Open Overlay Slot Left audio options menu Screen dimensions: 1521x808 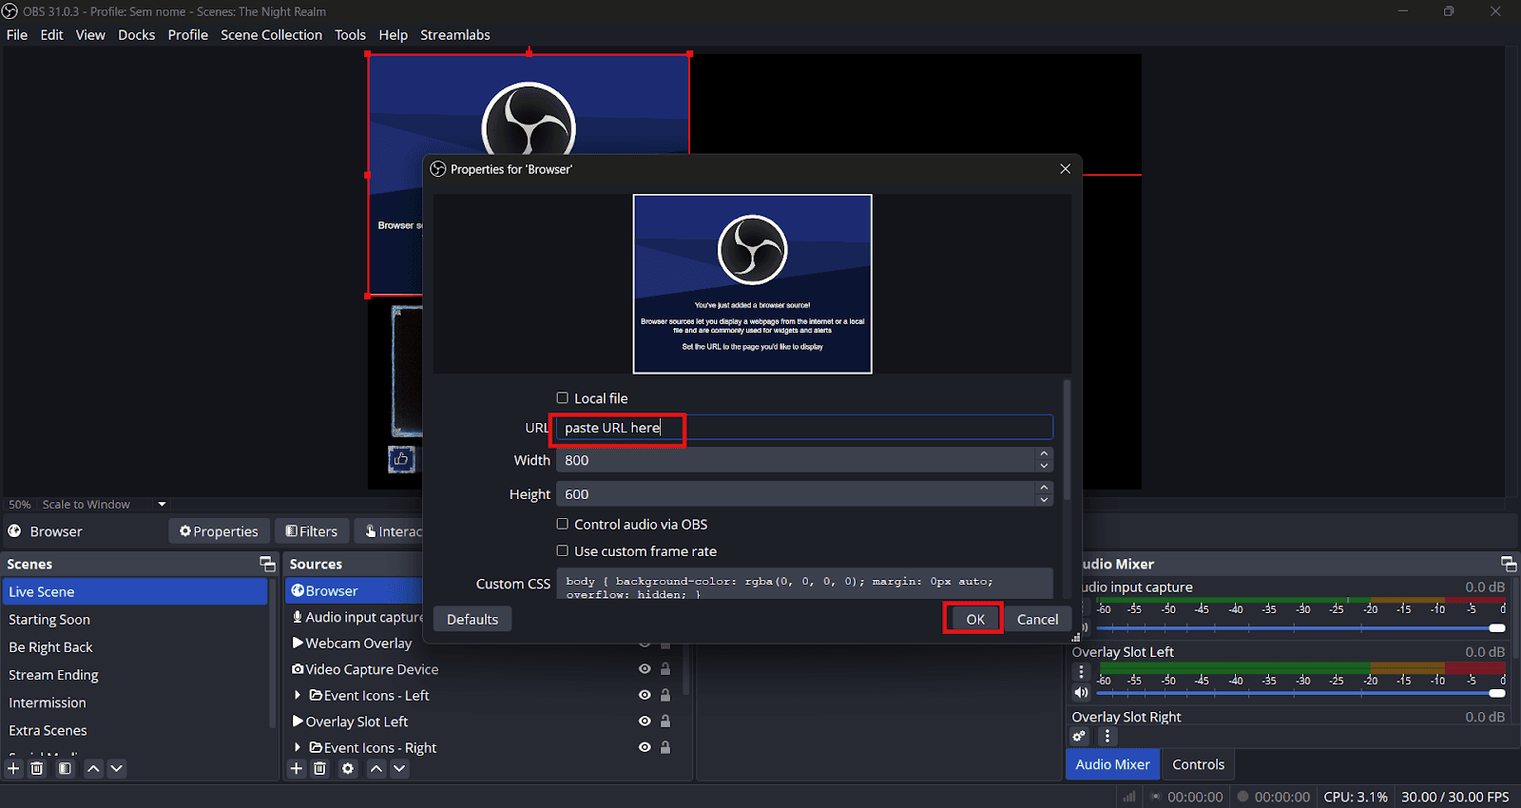(x=1081, y=672)
